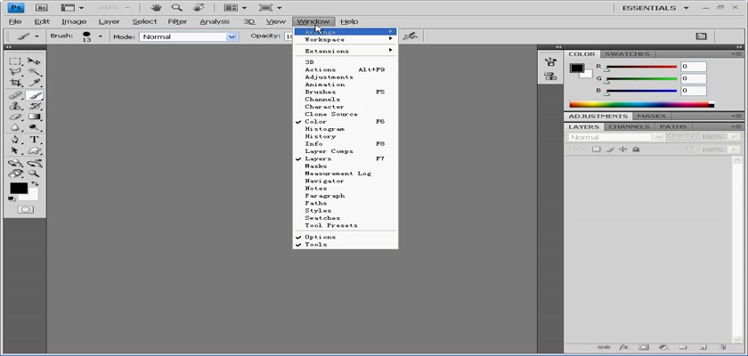Uncheck Tools in Window menu

coord(345,245)
